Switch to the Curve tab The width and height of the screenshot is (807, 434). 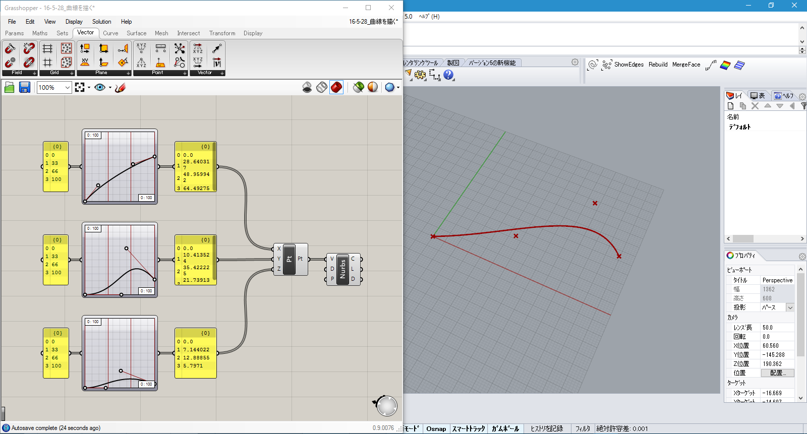110,33
